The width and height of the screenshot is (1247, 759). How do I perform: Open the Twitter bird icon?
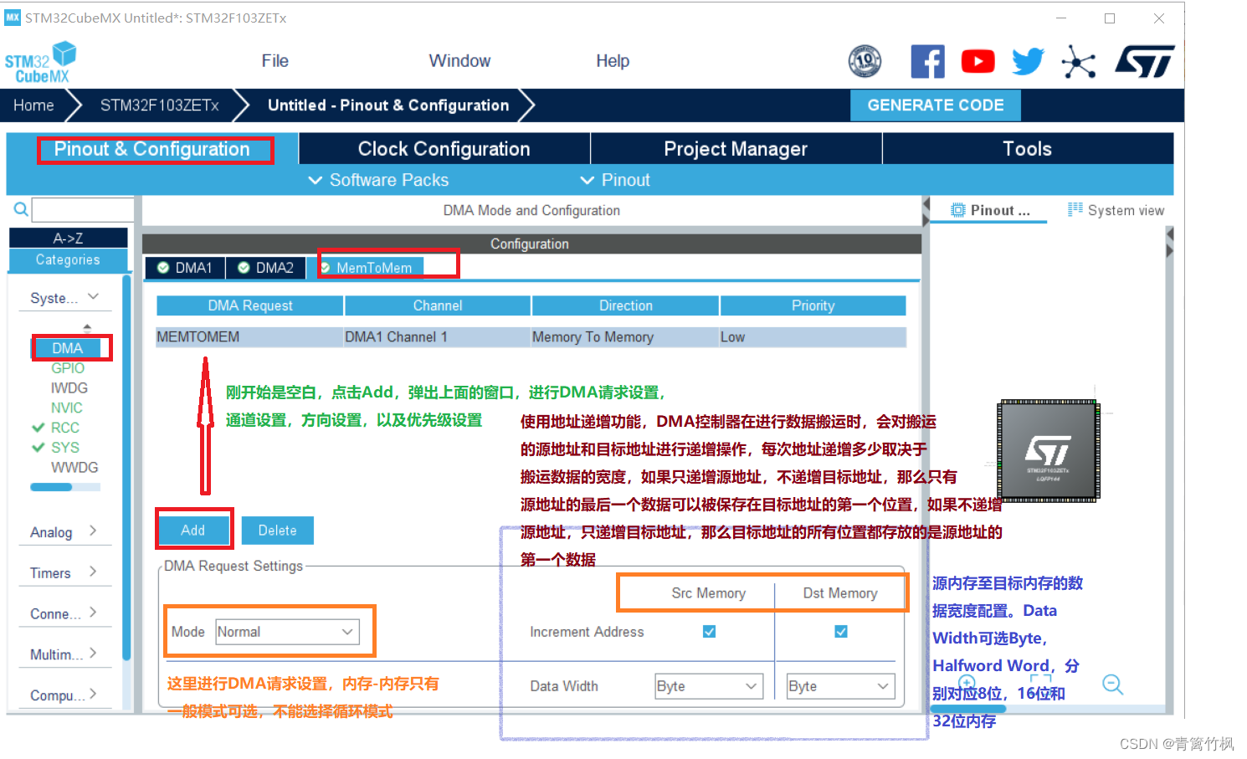[x=1028, y=61]
